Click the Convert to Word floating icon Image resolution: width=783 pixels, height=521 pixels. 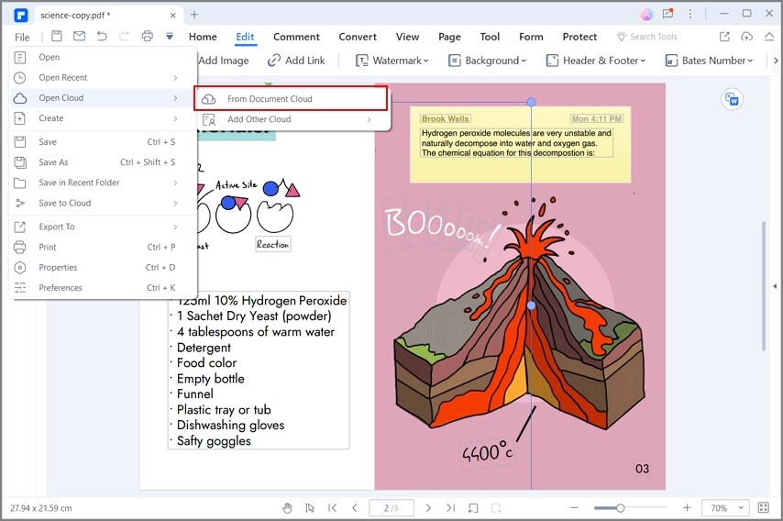coord(732,99)
